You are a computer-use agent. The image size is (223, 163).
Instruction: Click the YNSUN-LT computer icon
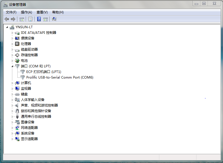tap(12, 27)
